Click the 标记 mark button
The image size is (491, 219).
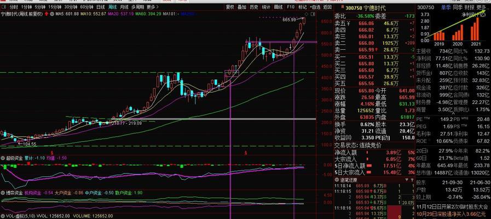click(x=302, y=7)
